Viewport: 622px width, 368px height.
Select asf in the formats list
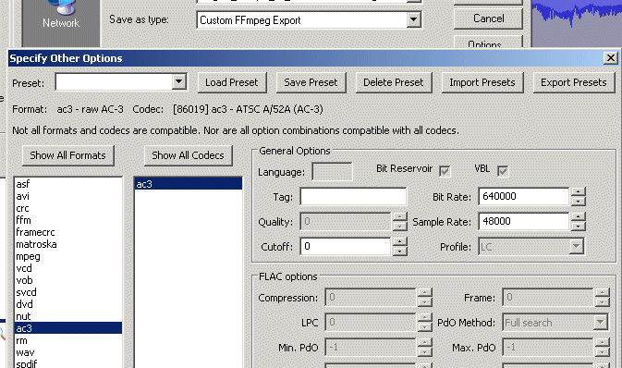click(x=67, y=184)
